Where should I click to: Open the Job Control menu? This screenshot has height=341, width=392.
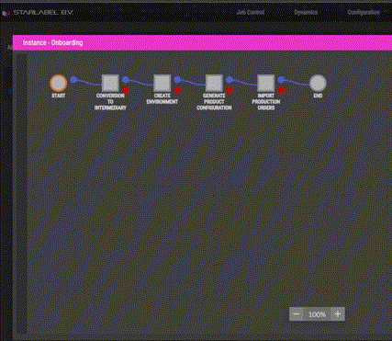point(251,12)
